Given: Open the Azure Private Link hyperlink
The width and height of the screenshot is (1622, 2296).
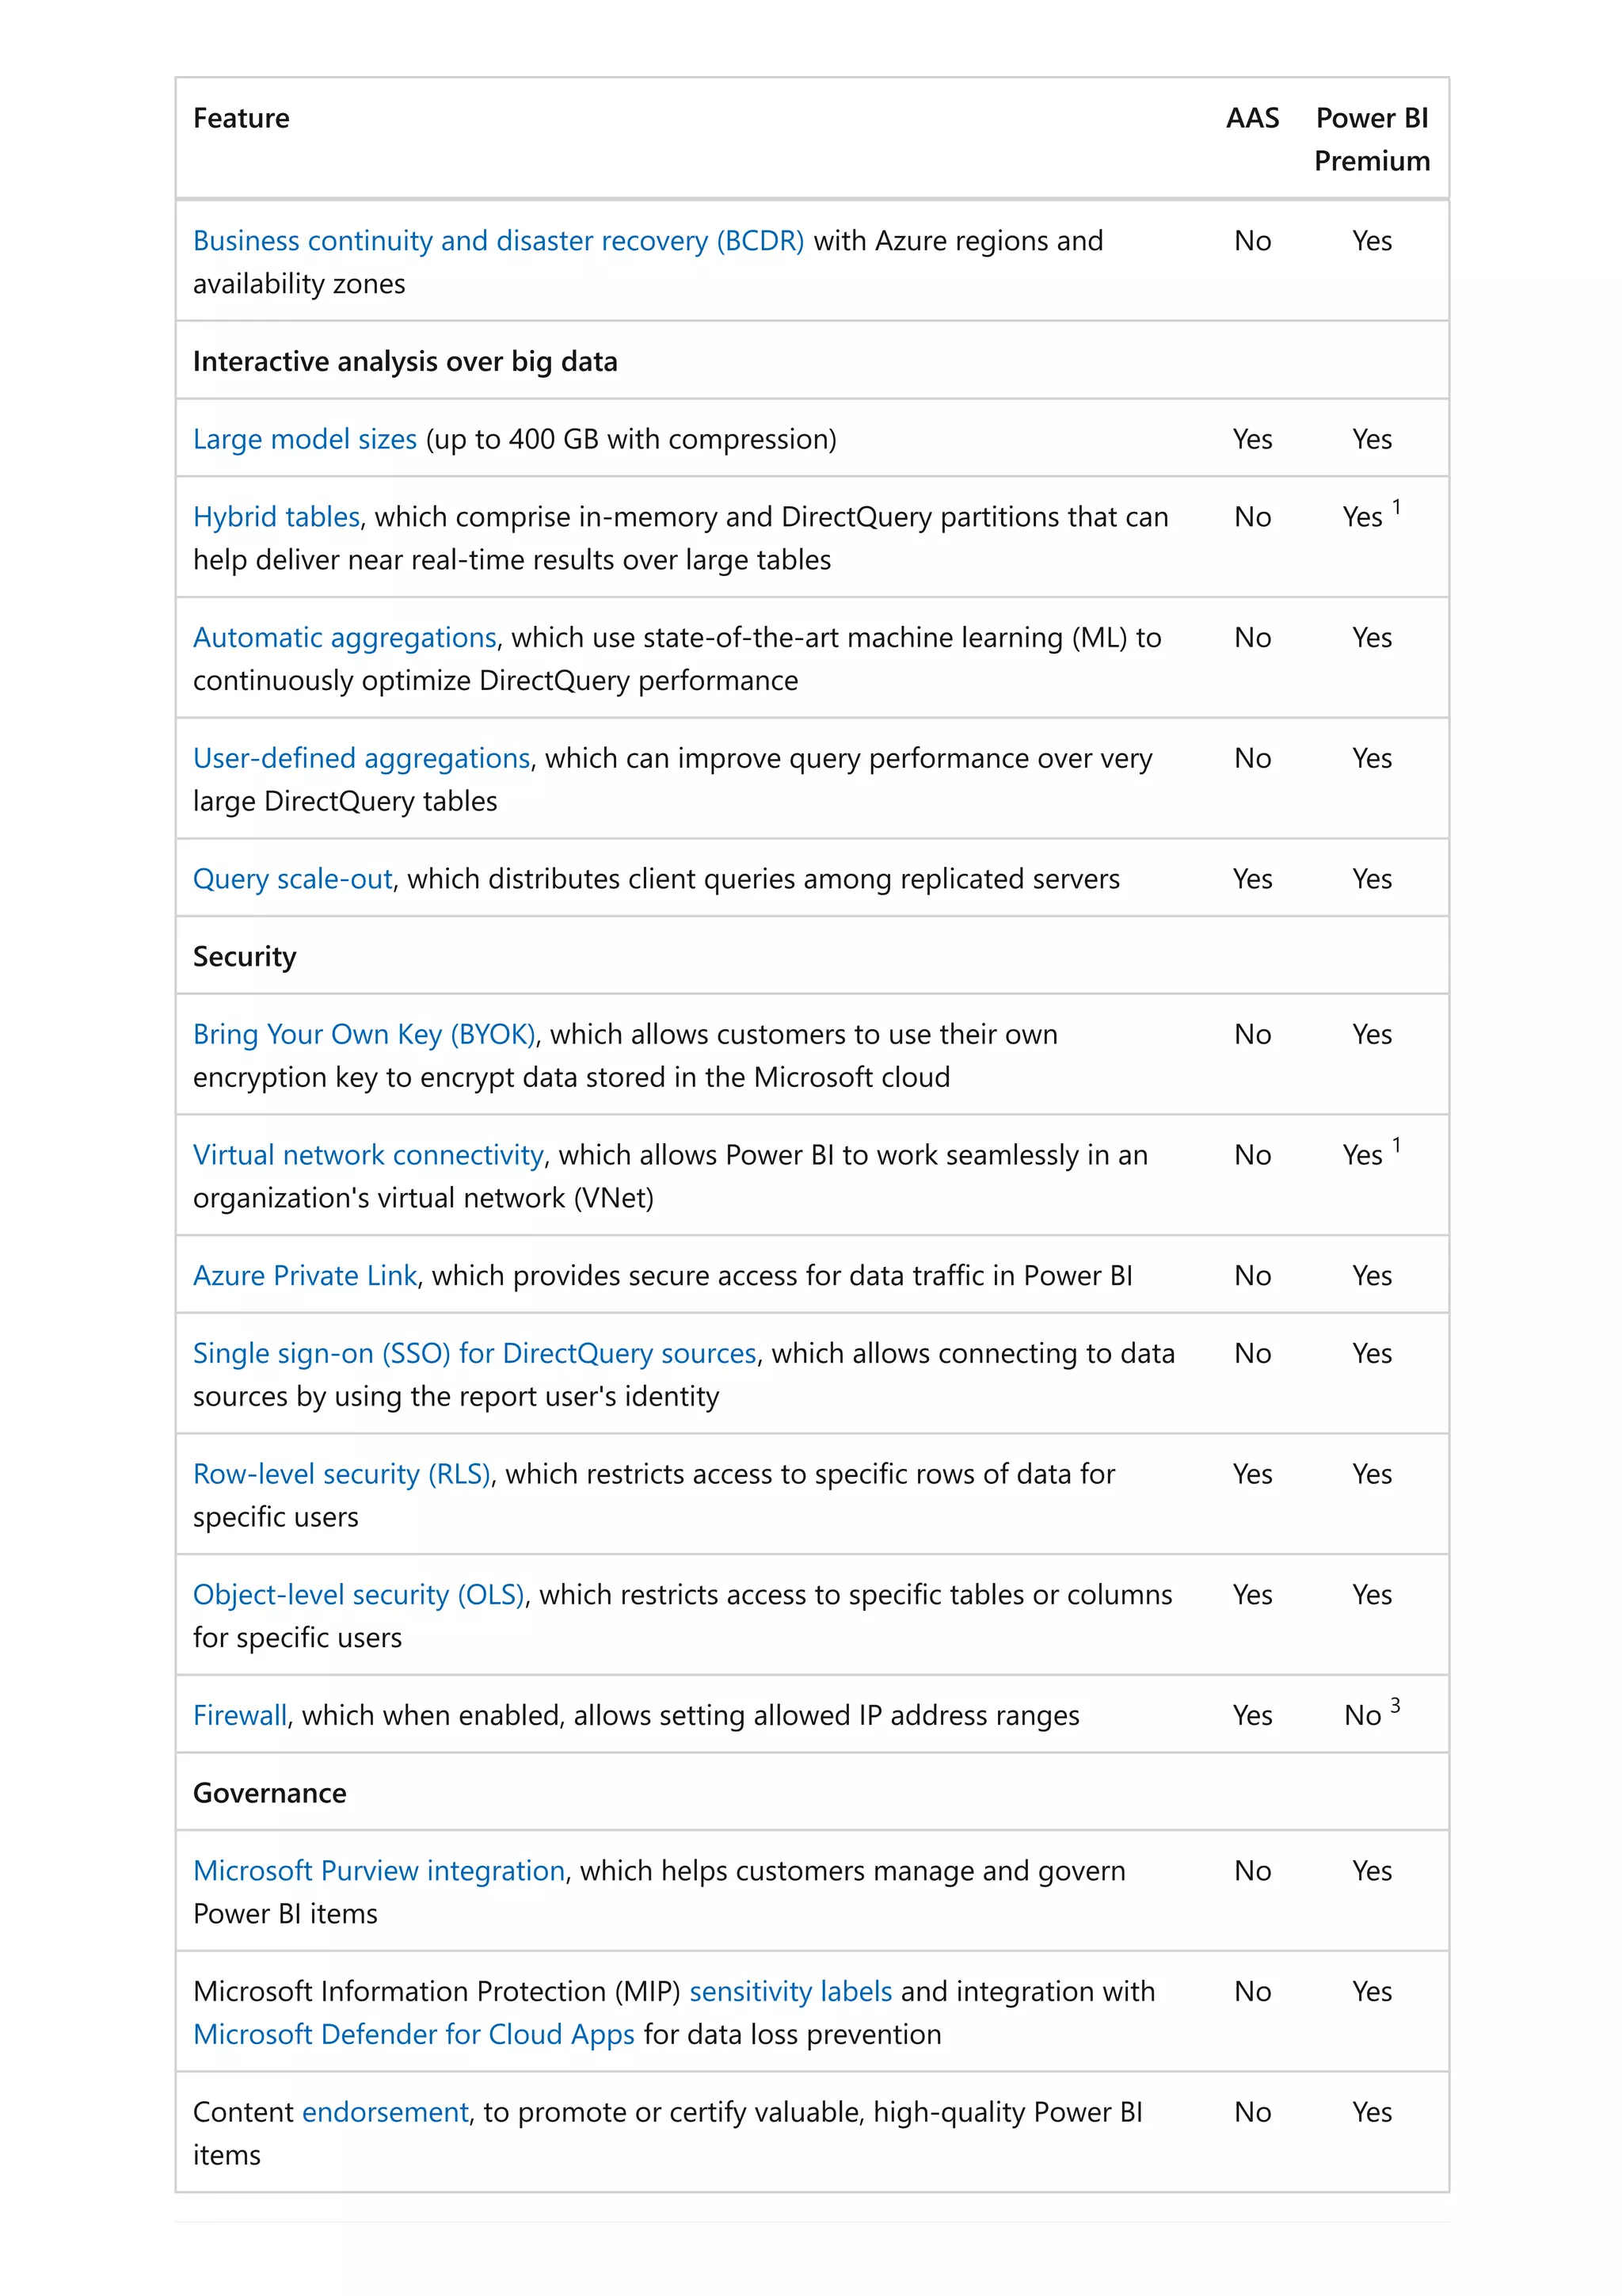Looking at the screenshot, I should click(x=305, y=1276).
